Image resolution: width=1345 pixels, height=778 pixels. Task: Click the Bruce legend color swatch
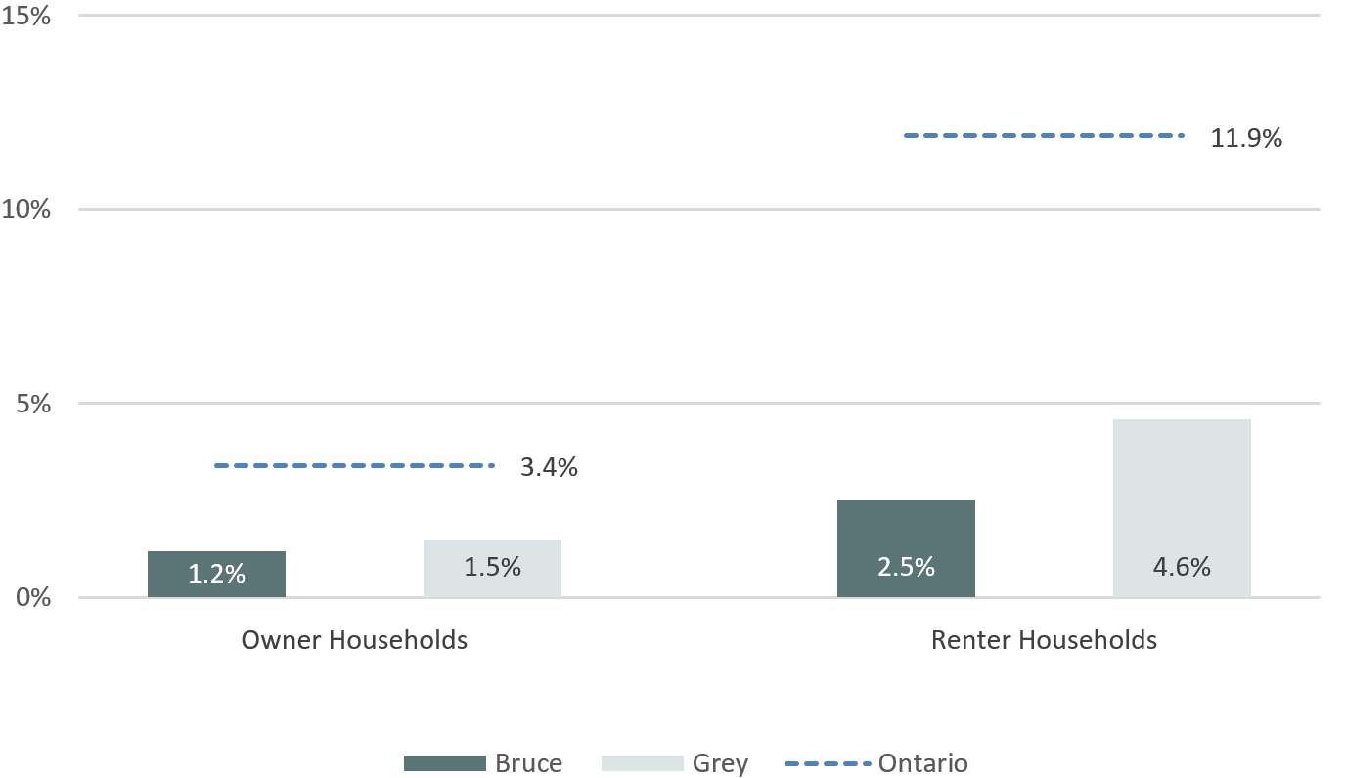445,763
